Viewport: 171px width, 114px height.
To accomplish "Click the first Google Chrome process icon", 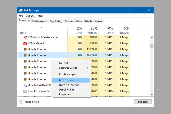I will tap(25, 49).
